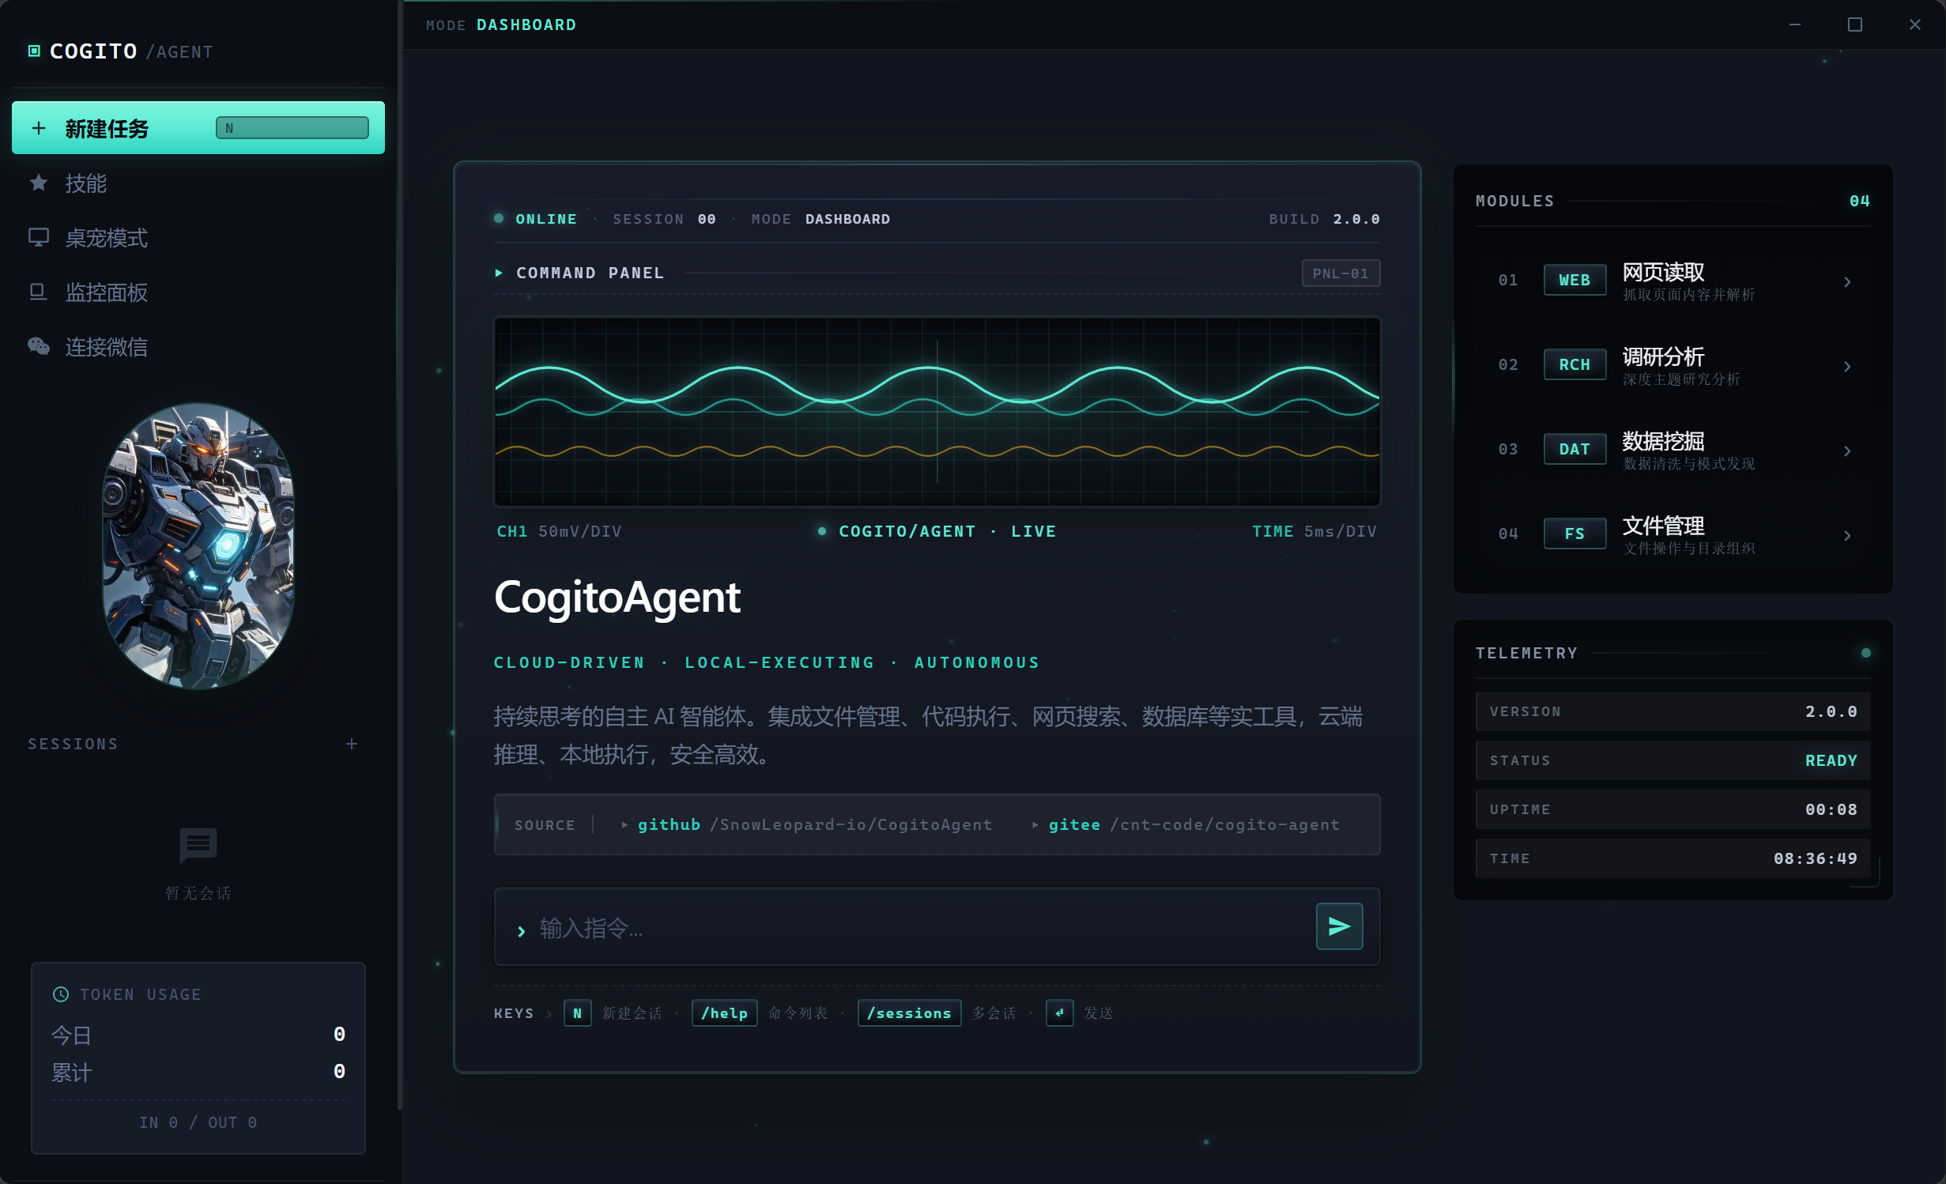The width and height of the screenshot is (1946, 1184).
Task: Click the DAT module badge
Action: (1575, 449)
